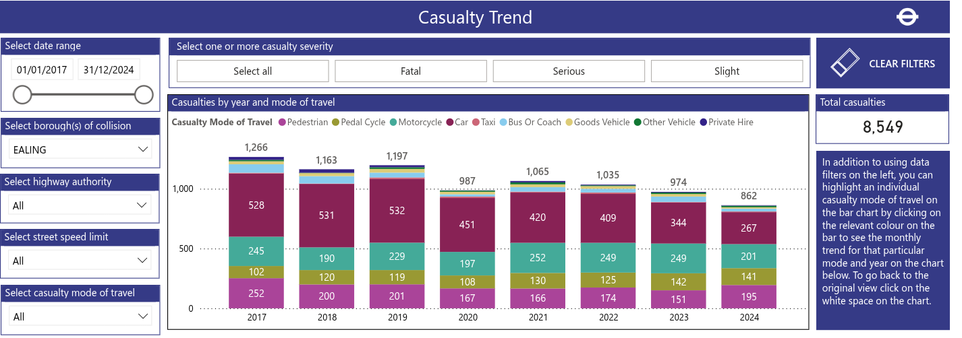
Task: Expand the highway authority dropdown
Action: pos(80,205)
